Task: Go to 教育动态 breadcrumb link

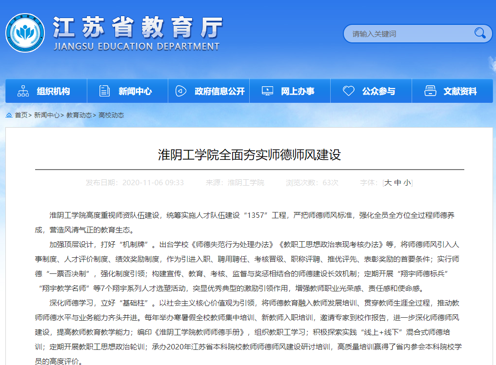Action: point(79,115)
